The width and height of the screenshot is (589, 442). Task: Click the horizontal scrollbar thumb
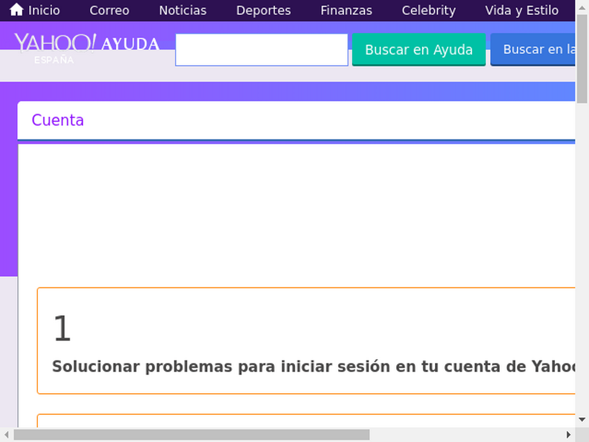(192, 435)
